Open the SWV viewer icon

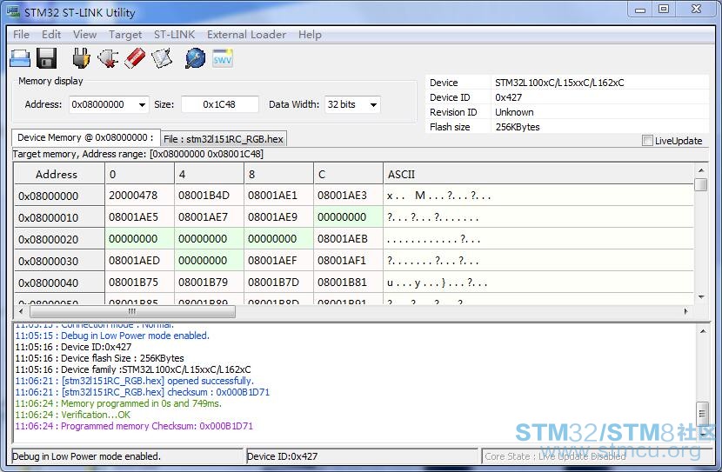point(223,57)
